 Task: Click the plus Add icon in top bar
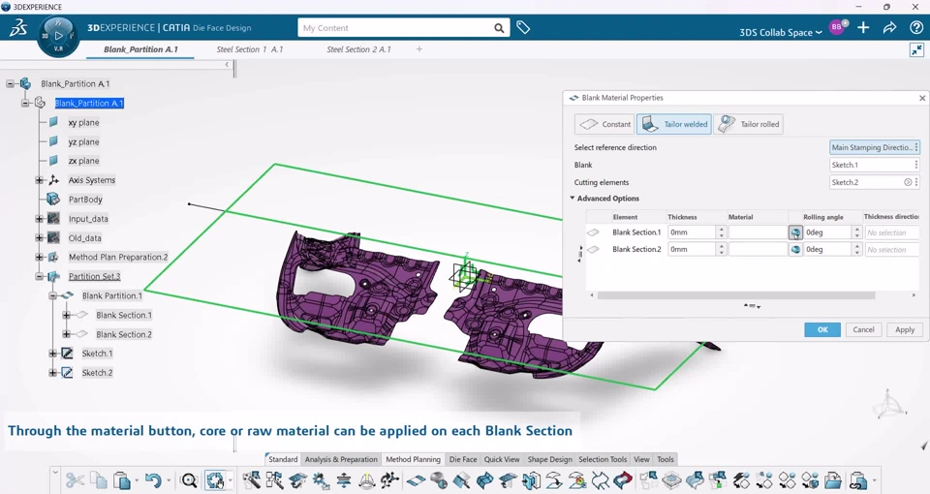(x=863, y=27)
